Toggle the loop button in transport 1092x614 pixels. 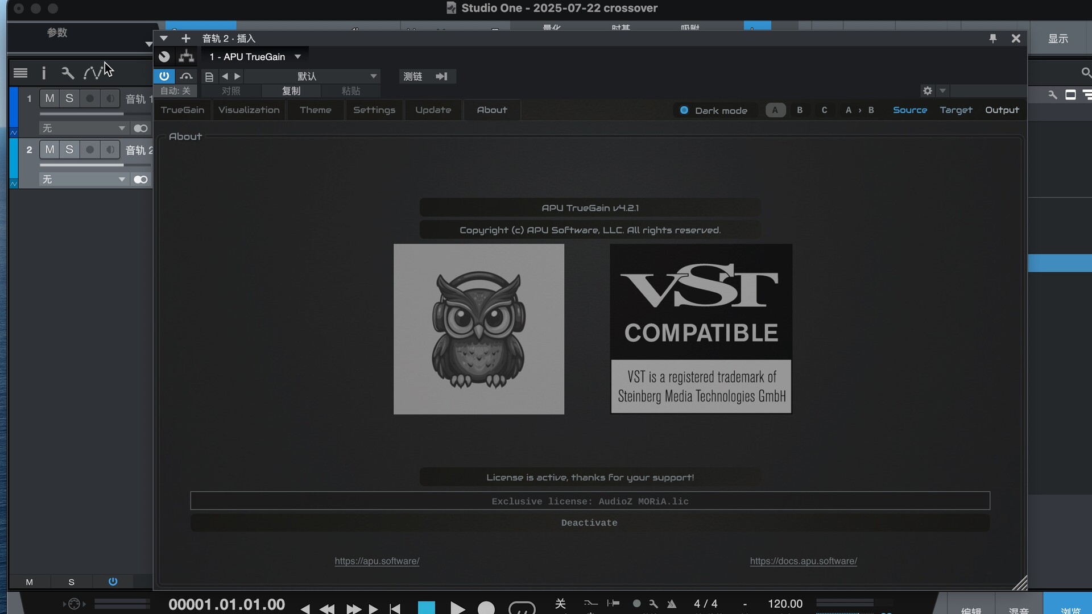[x=522, y=608]
